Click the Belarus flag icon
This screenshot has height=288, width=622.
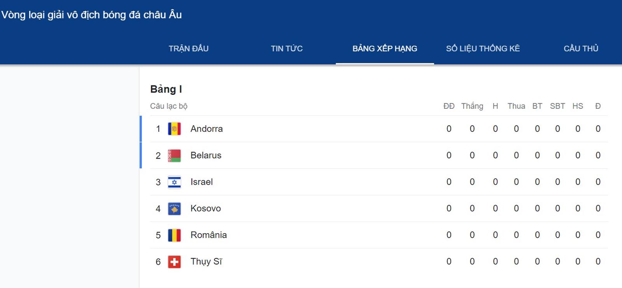(174, 155)
